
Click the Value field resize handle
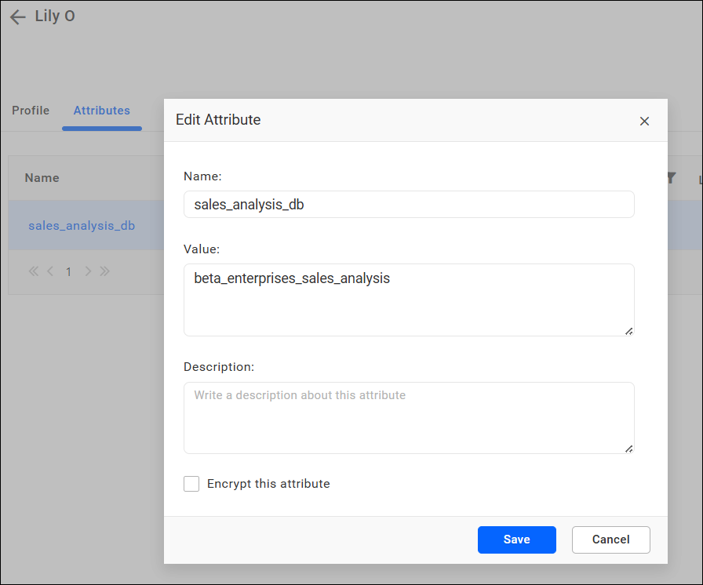pyautogui.click(x=629, y=331)
